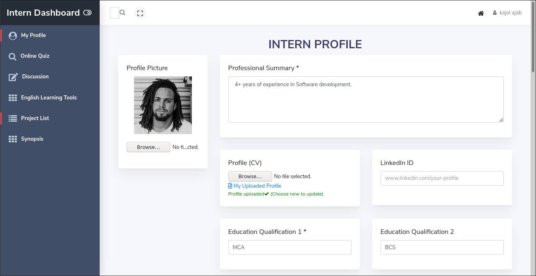Viewport: 536px width, 276px height.
Task: Click the Education Qualification 1 field
Action: (290, 247)
